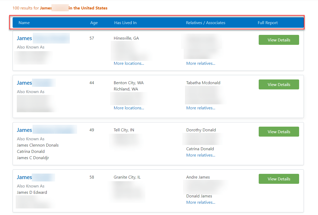
Task: Show more locations for Benton City result
Action: [129, 108]
